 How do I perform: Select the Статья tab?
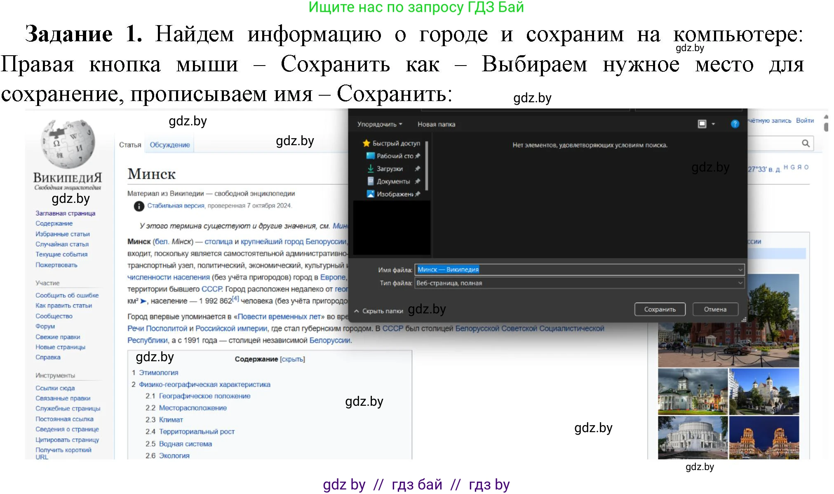point(130,144)
